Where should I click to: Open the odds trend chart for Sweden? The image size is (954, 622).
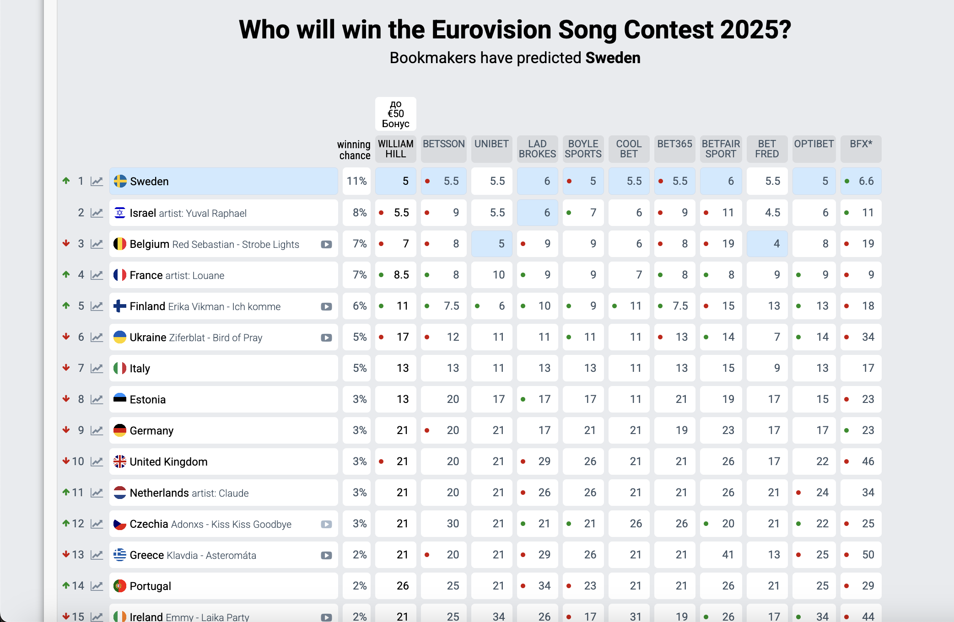97,181
